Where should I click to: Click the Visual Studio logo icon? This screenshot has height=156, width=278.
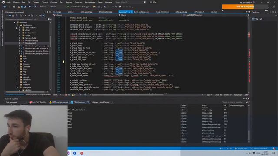click(3, 2)
